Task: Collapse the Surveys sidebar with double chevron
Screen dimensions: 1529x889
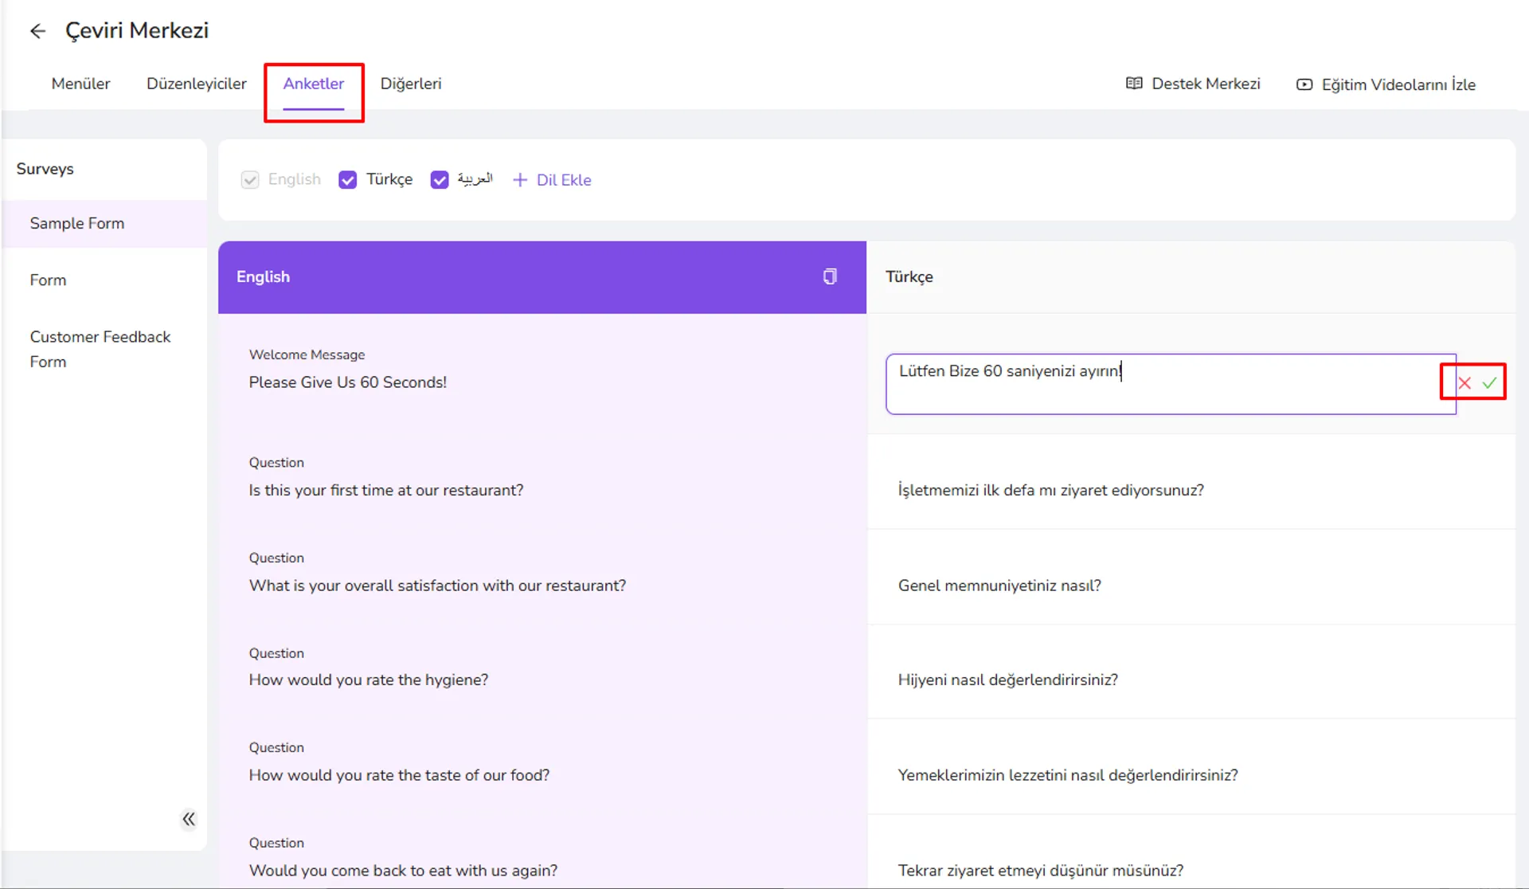Action: pyautogui.click(x=189, y=819)
